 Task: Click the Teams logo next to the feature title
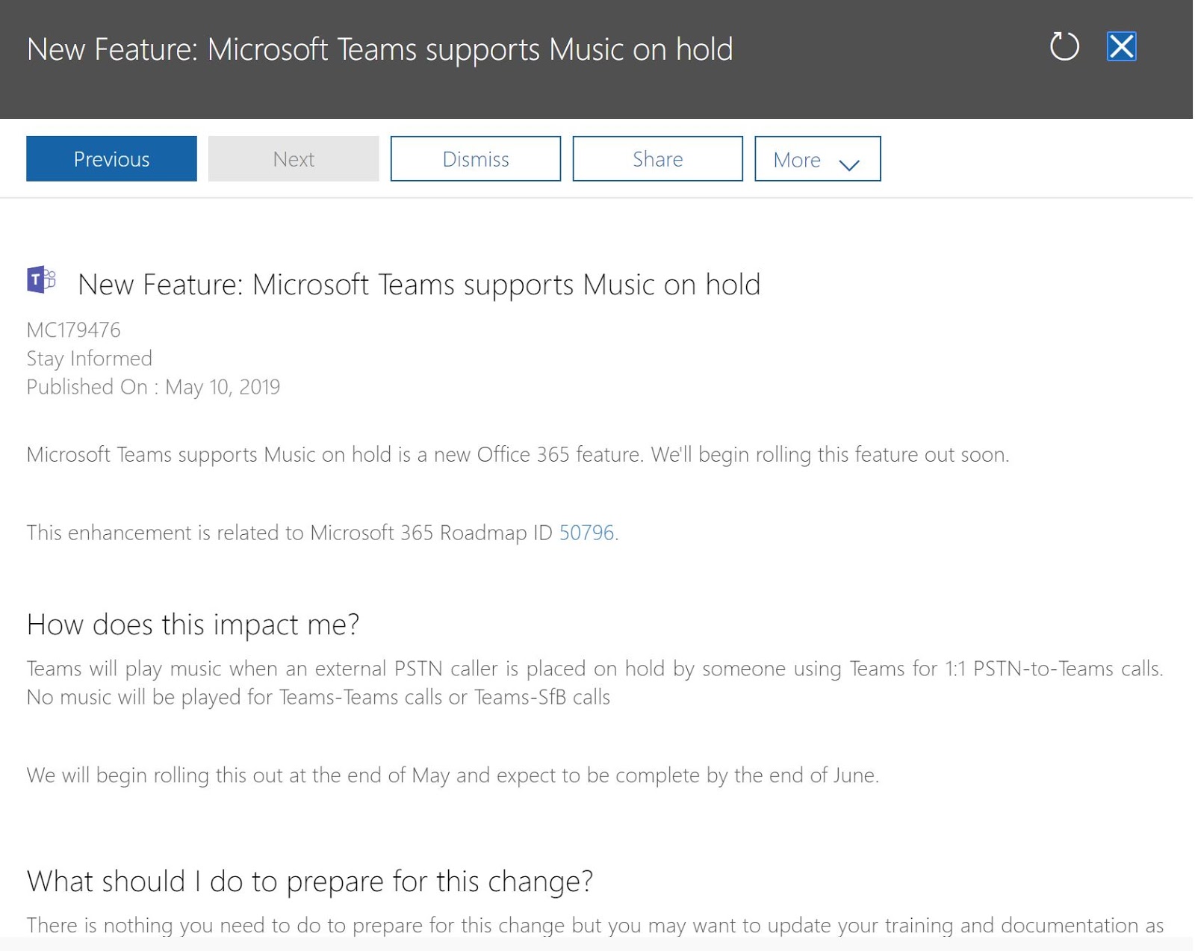coord(41,280)
